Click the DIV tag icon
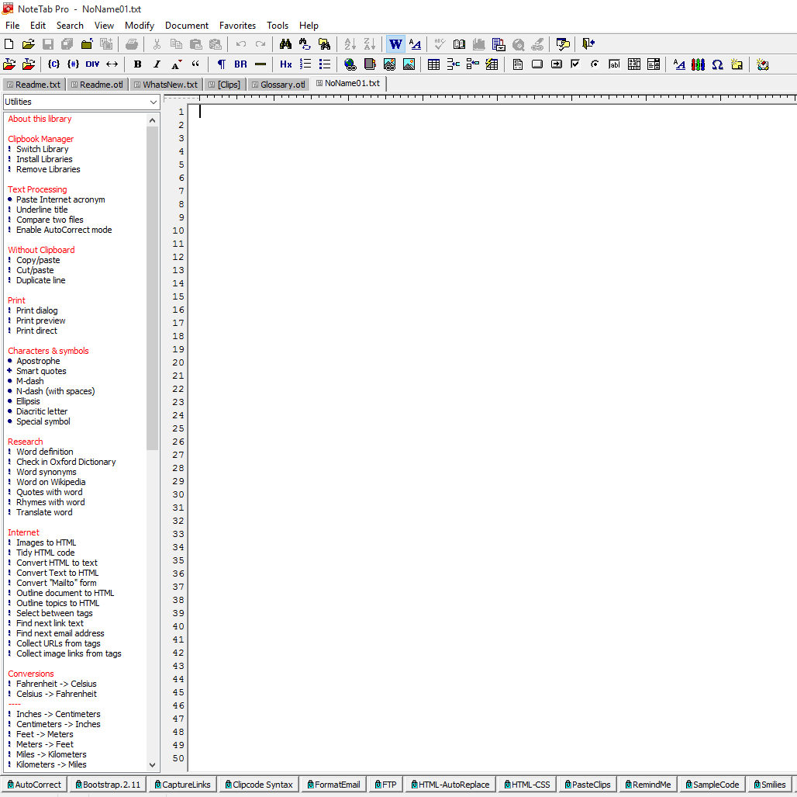The height and width of the screenshot is (797, 797). pos(92,64)
